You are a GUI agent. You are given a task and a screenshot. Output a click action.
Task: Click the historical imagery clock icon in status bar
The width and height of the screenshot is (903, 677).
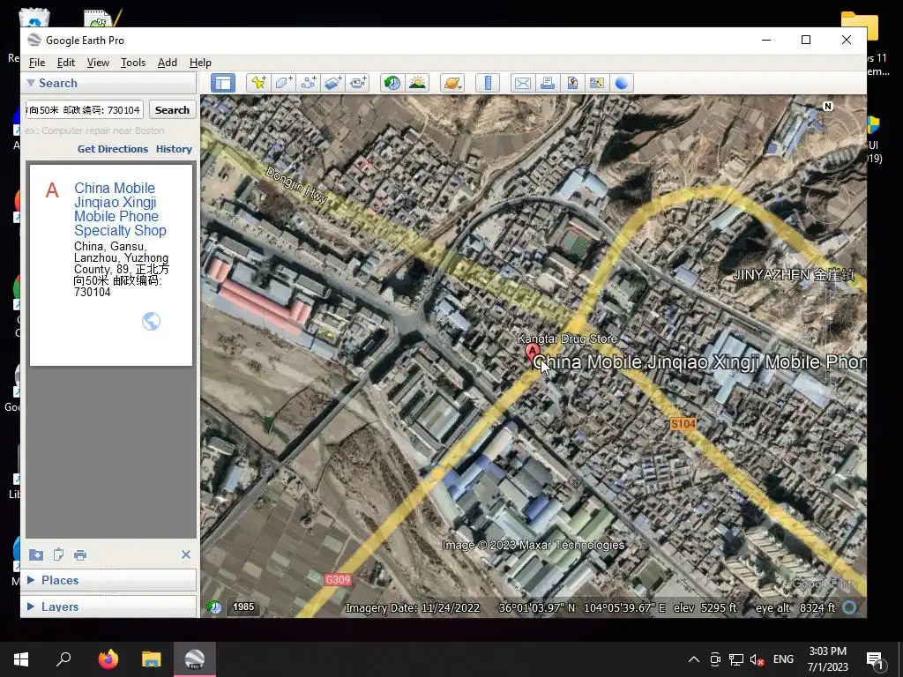[x=214, y=606]
